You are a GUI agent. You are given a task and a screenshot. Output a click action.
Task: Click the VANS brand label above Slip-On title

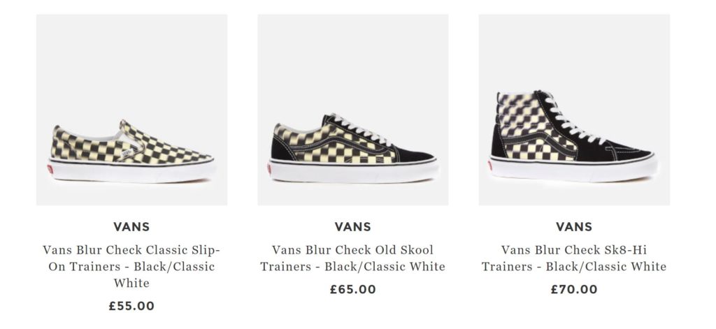(131, 226)
